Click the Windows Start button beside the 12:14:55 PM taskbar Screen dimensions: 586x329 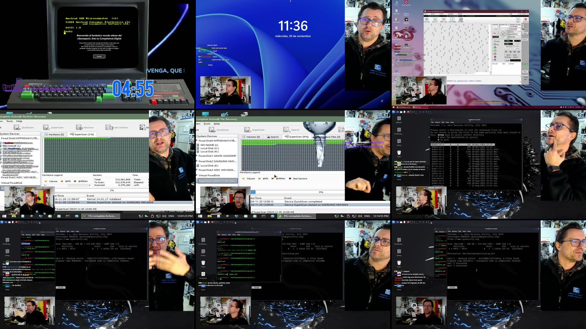(x=200, y=216)
